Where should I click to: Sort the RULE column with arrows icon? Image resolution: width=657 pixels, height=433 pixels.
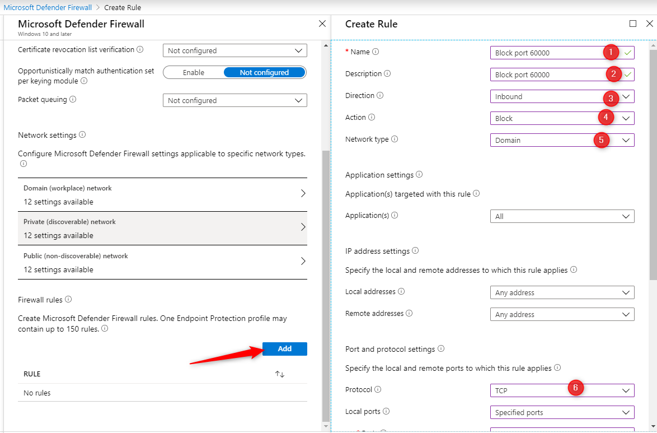click(x=280, y=374)
